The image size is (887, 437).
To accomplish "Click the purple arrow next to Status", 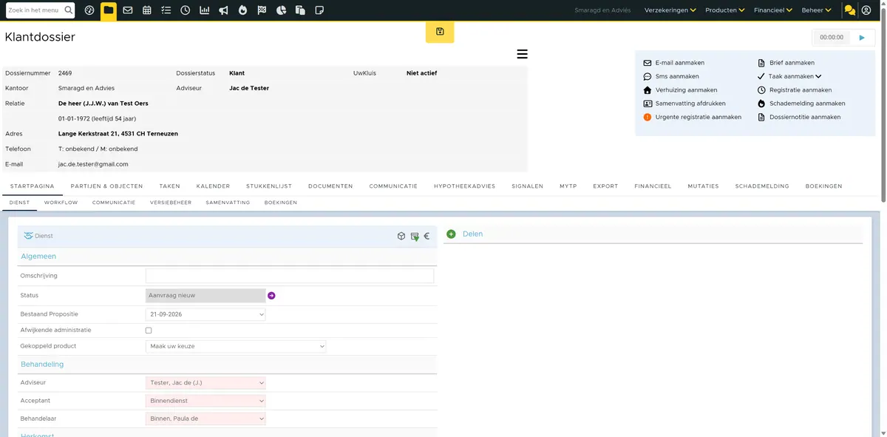I will [x=271, y=296].
